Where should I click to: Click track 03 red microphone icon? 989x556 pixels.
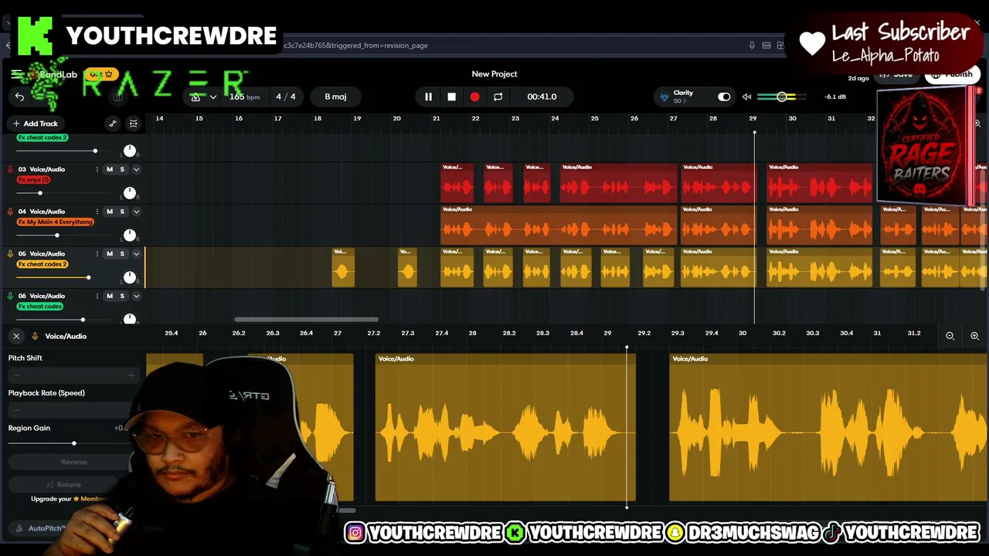tap(10, 169)
